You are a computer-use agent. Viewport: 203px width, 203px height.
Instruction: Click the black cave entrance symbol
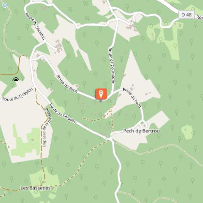[16, 79]
